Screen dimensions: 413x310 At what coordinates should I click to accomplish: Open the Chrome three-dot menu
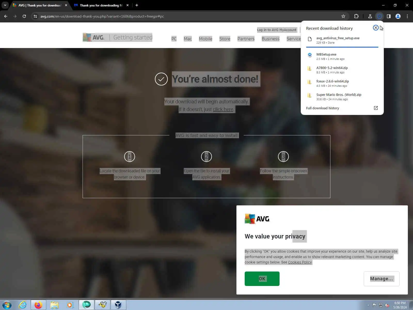(x=407, y=16)
